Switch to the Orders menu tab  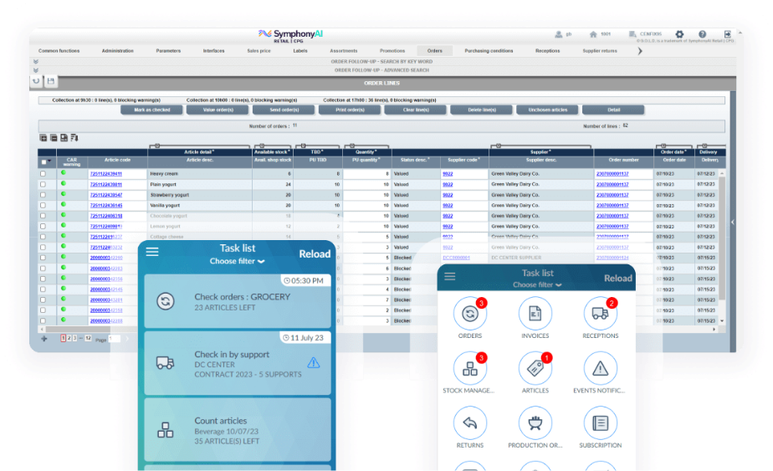pyautogui.click(x=435, y=51)
